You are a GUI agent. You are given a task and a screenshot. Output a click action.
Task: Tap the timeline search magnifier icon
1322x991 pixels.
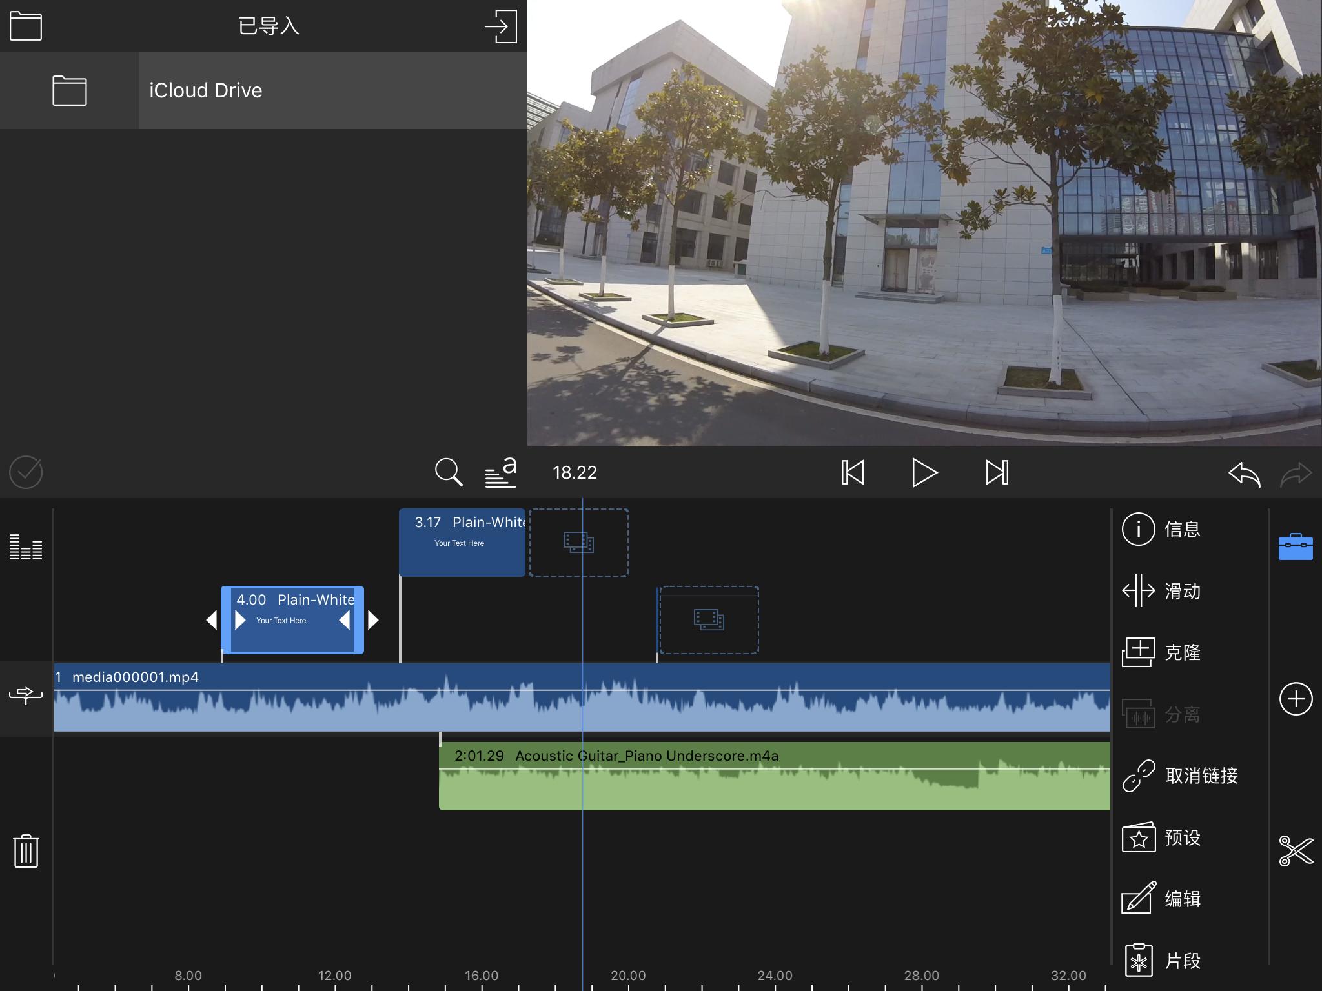coord(449,472)
